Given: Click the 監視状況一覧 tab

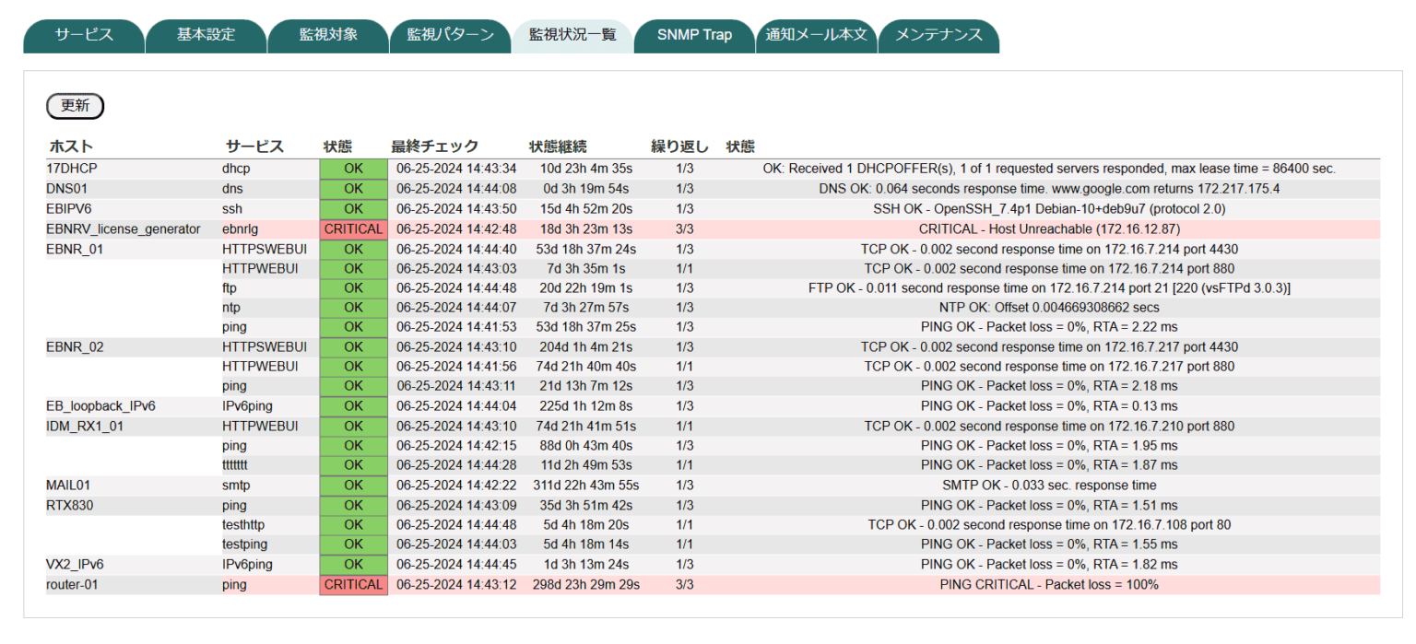Looking at the screenshot, I should point(572,35).
